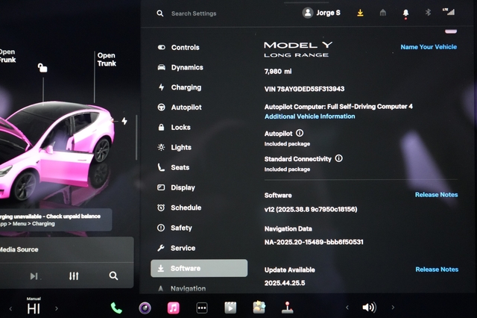This screenshot has height=318, width=477.
Task: Increase volume with the arrow right of the speaker
Action: [393, 308]
